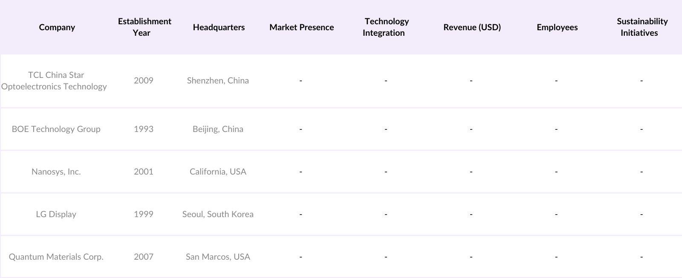
Task: Select the LG Display company cell
Action: [56, 214]
